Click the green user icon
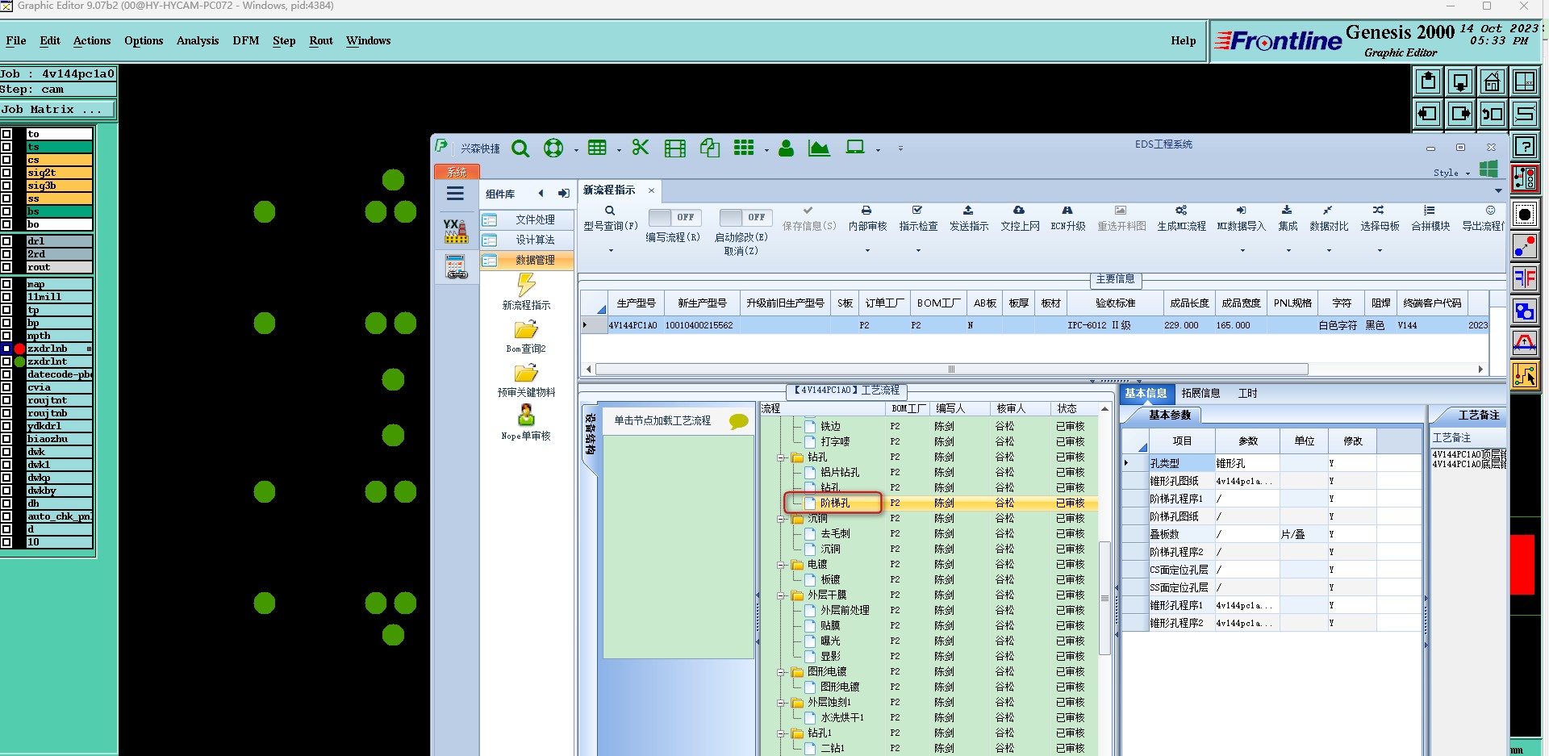The height and width of the screenshot is (756, 1549). tap(786, 148)
